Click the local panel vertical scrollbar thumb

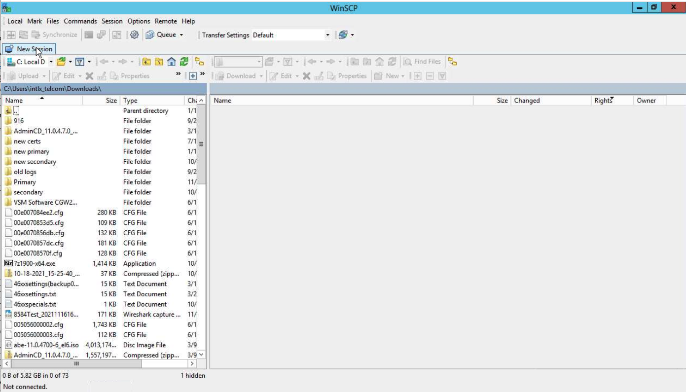[x=201, y=145]
